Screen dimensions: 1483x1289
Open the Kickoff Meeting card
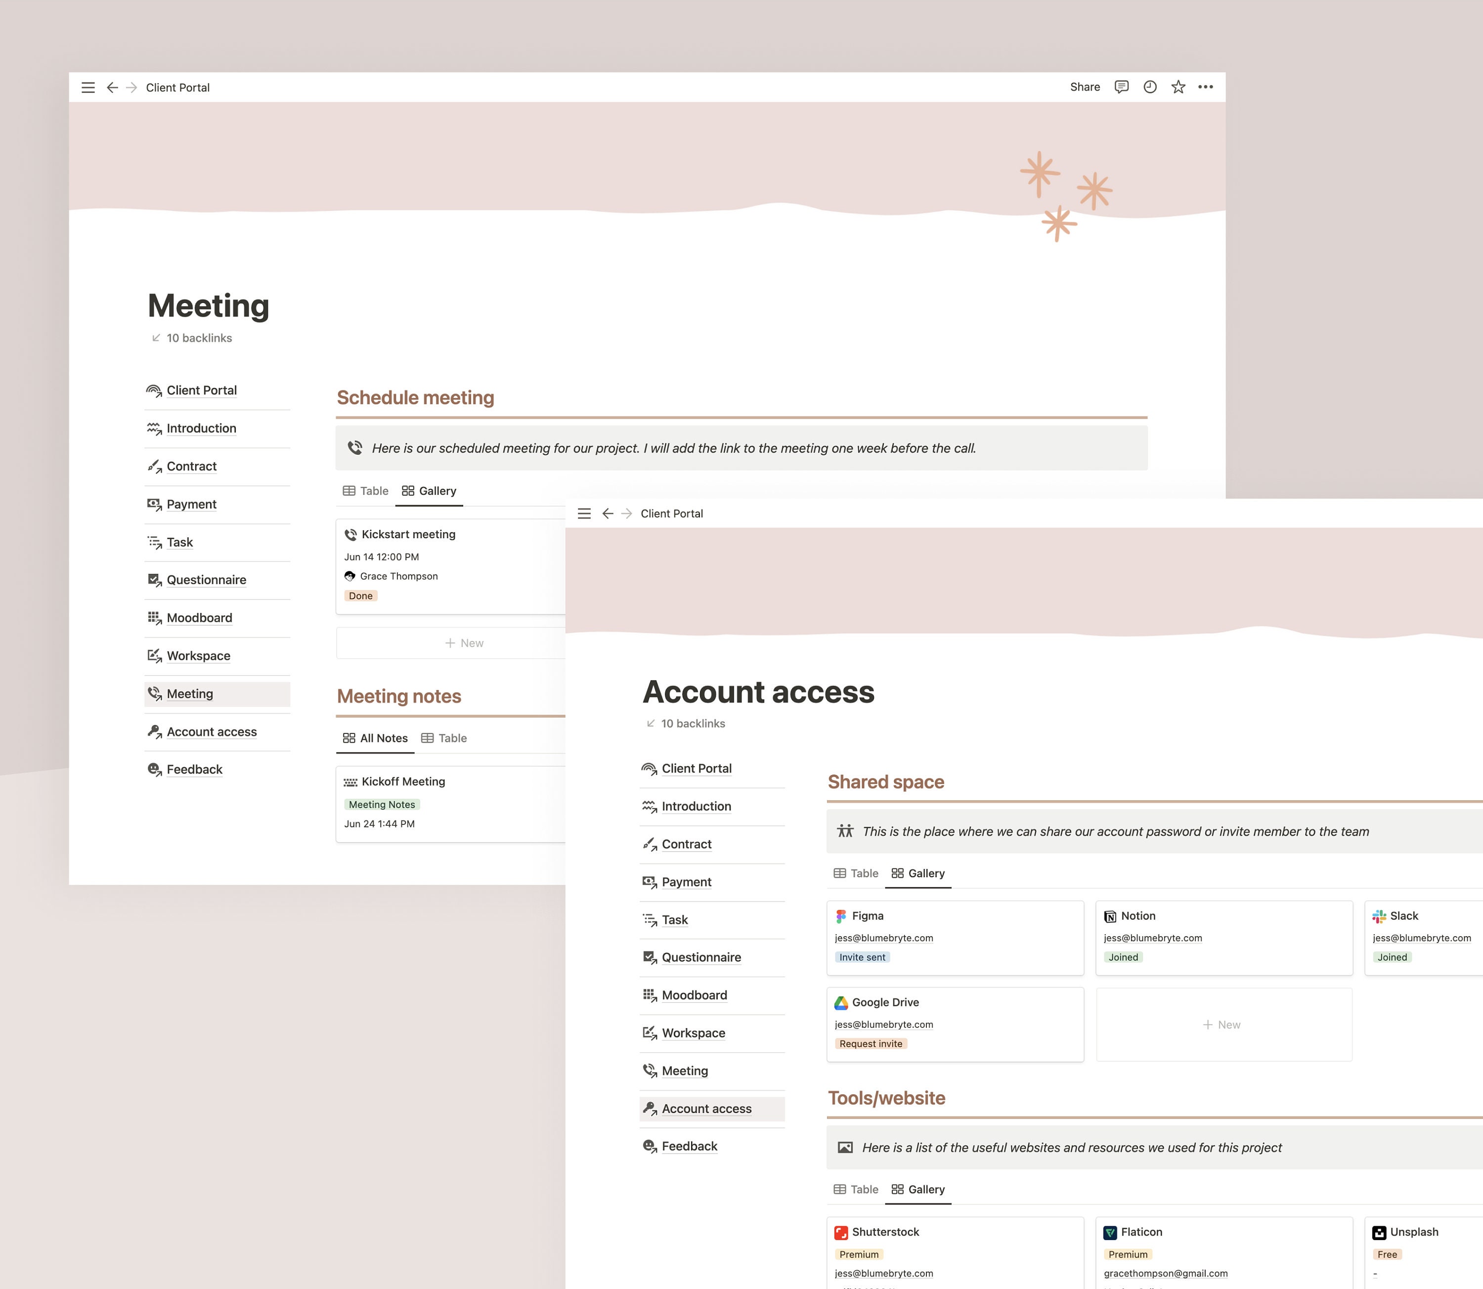(403, 781)
